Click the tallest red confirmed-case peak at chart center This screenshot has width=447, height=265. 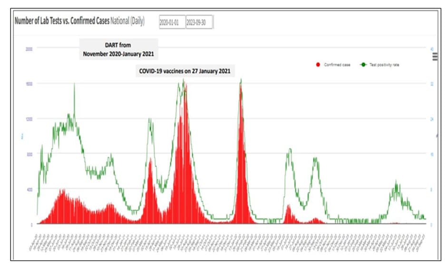[185, 143]
